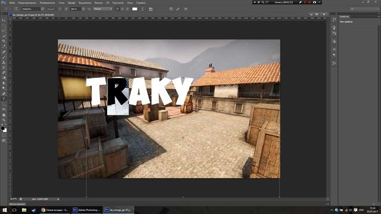The height and width of the screenshot is (214, 381).
Task: Open the Create Warped Text dialog
Action: pyautogui.click(x=143, y=9)
